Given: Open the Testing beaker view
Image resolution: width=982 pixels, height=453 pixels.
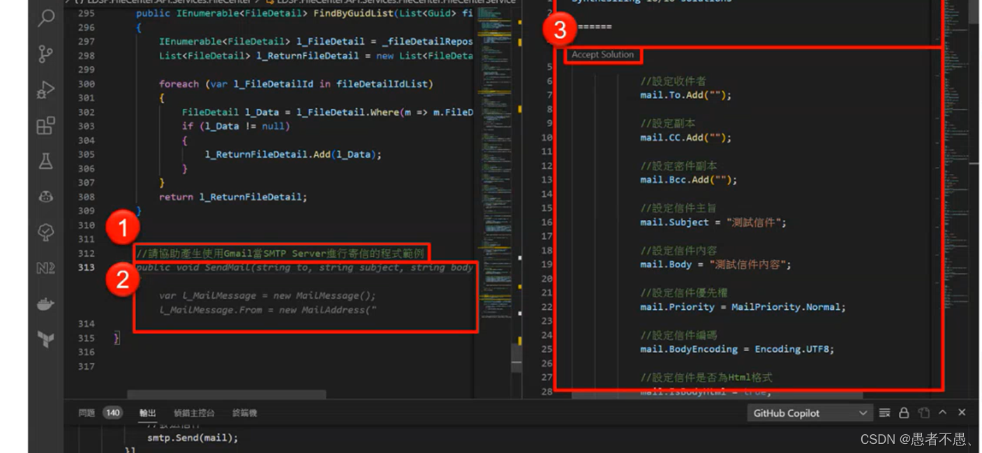Looking at the screenshot, I should click(46, 161).
